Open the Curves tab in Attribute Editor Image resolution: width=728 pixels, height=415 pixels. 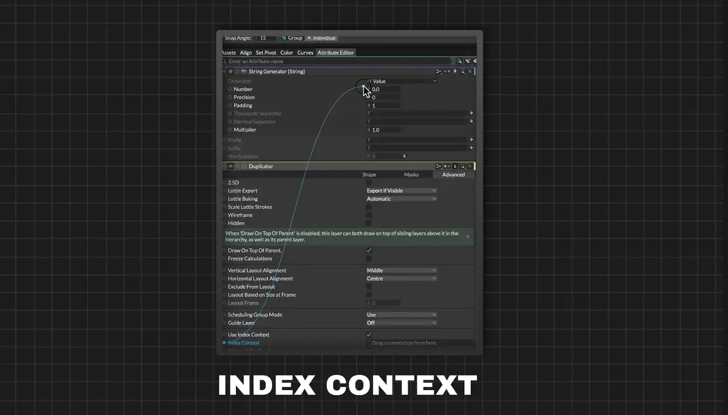[305, 52]
